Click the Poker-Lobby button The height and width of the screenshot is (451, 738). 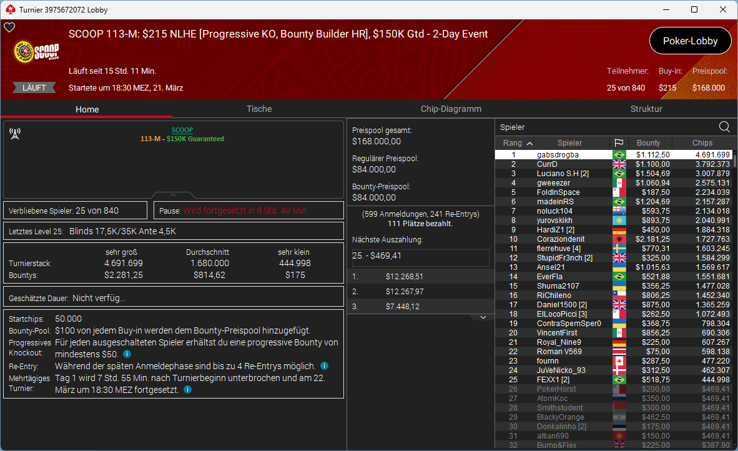tap(690, 41)
